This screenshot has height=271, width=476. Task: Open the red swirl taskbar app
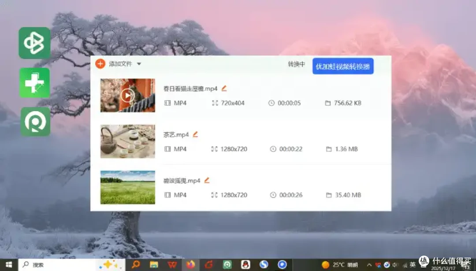pyautogui.click(x=209, y=265)
